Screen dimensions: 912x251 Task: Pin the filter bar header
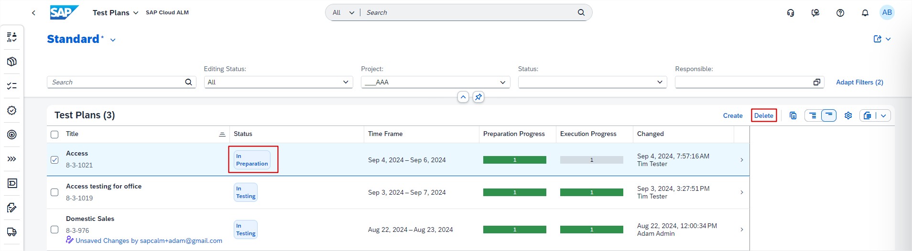(478, 97)
